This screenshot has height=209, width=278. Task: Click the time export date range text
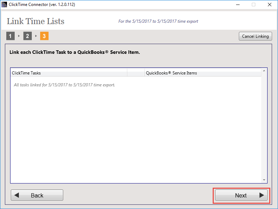click(x=158, y=21)
